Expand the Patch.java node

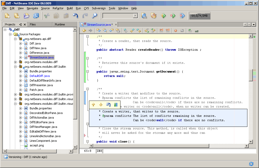[20, 90]
